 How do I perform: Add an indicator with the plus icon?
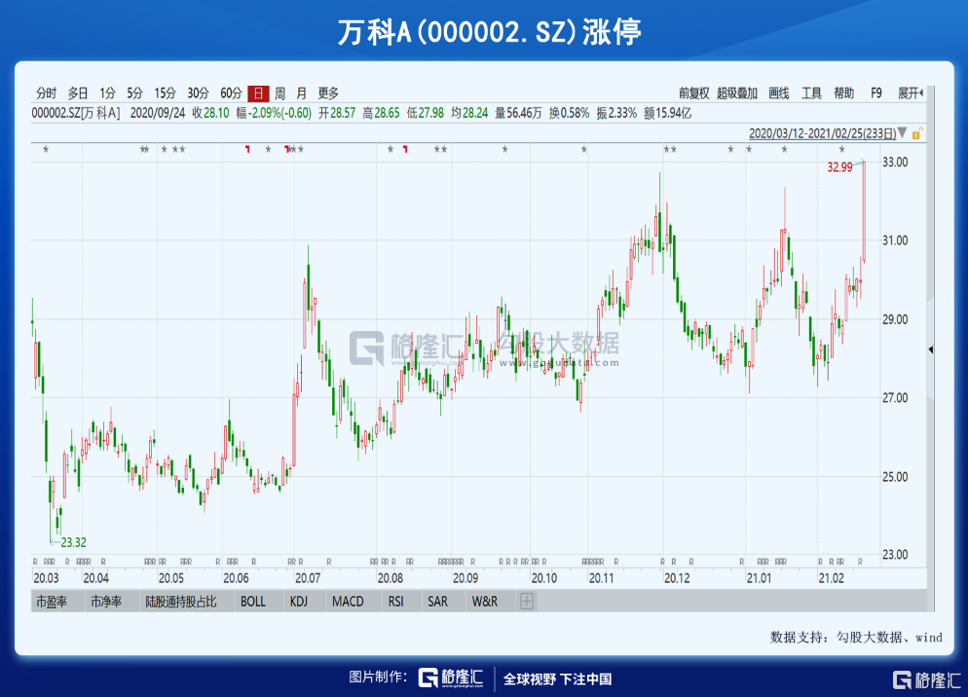pos(527,602)
